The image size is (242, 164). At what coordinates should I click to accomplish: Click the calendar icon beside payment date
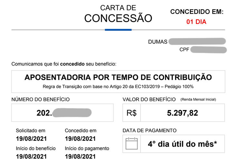coord(131,144)
